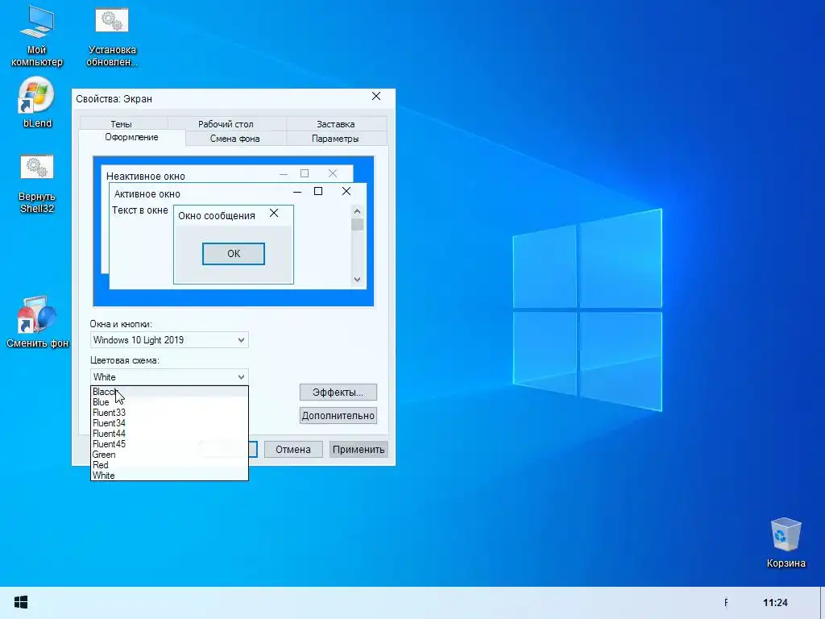This screenshot has width=825, height=619.
Task: Click the Дополнительно button
Action: (338, 415)
